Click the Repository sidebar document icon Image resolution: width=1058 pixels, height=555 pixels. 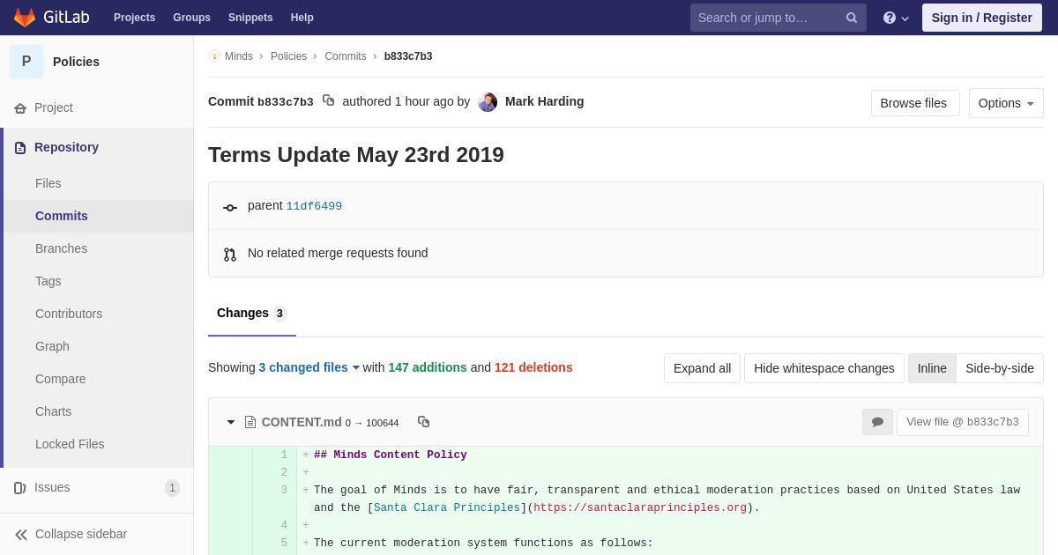pos(20,148)
